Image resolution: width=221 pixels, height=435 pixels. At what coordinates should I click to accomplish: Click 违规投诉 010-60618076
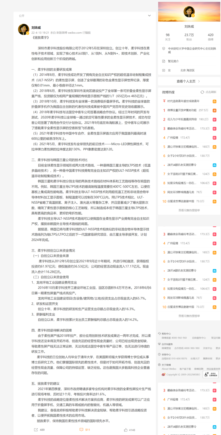[x=174, y=359]
